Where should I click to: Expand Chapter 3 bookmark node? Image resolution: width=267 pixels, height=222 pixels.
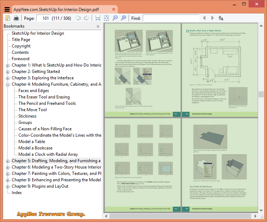tap(7, 78)
